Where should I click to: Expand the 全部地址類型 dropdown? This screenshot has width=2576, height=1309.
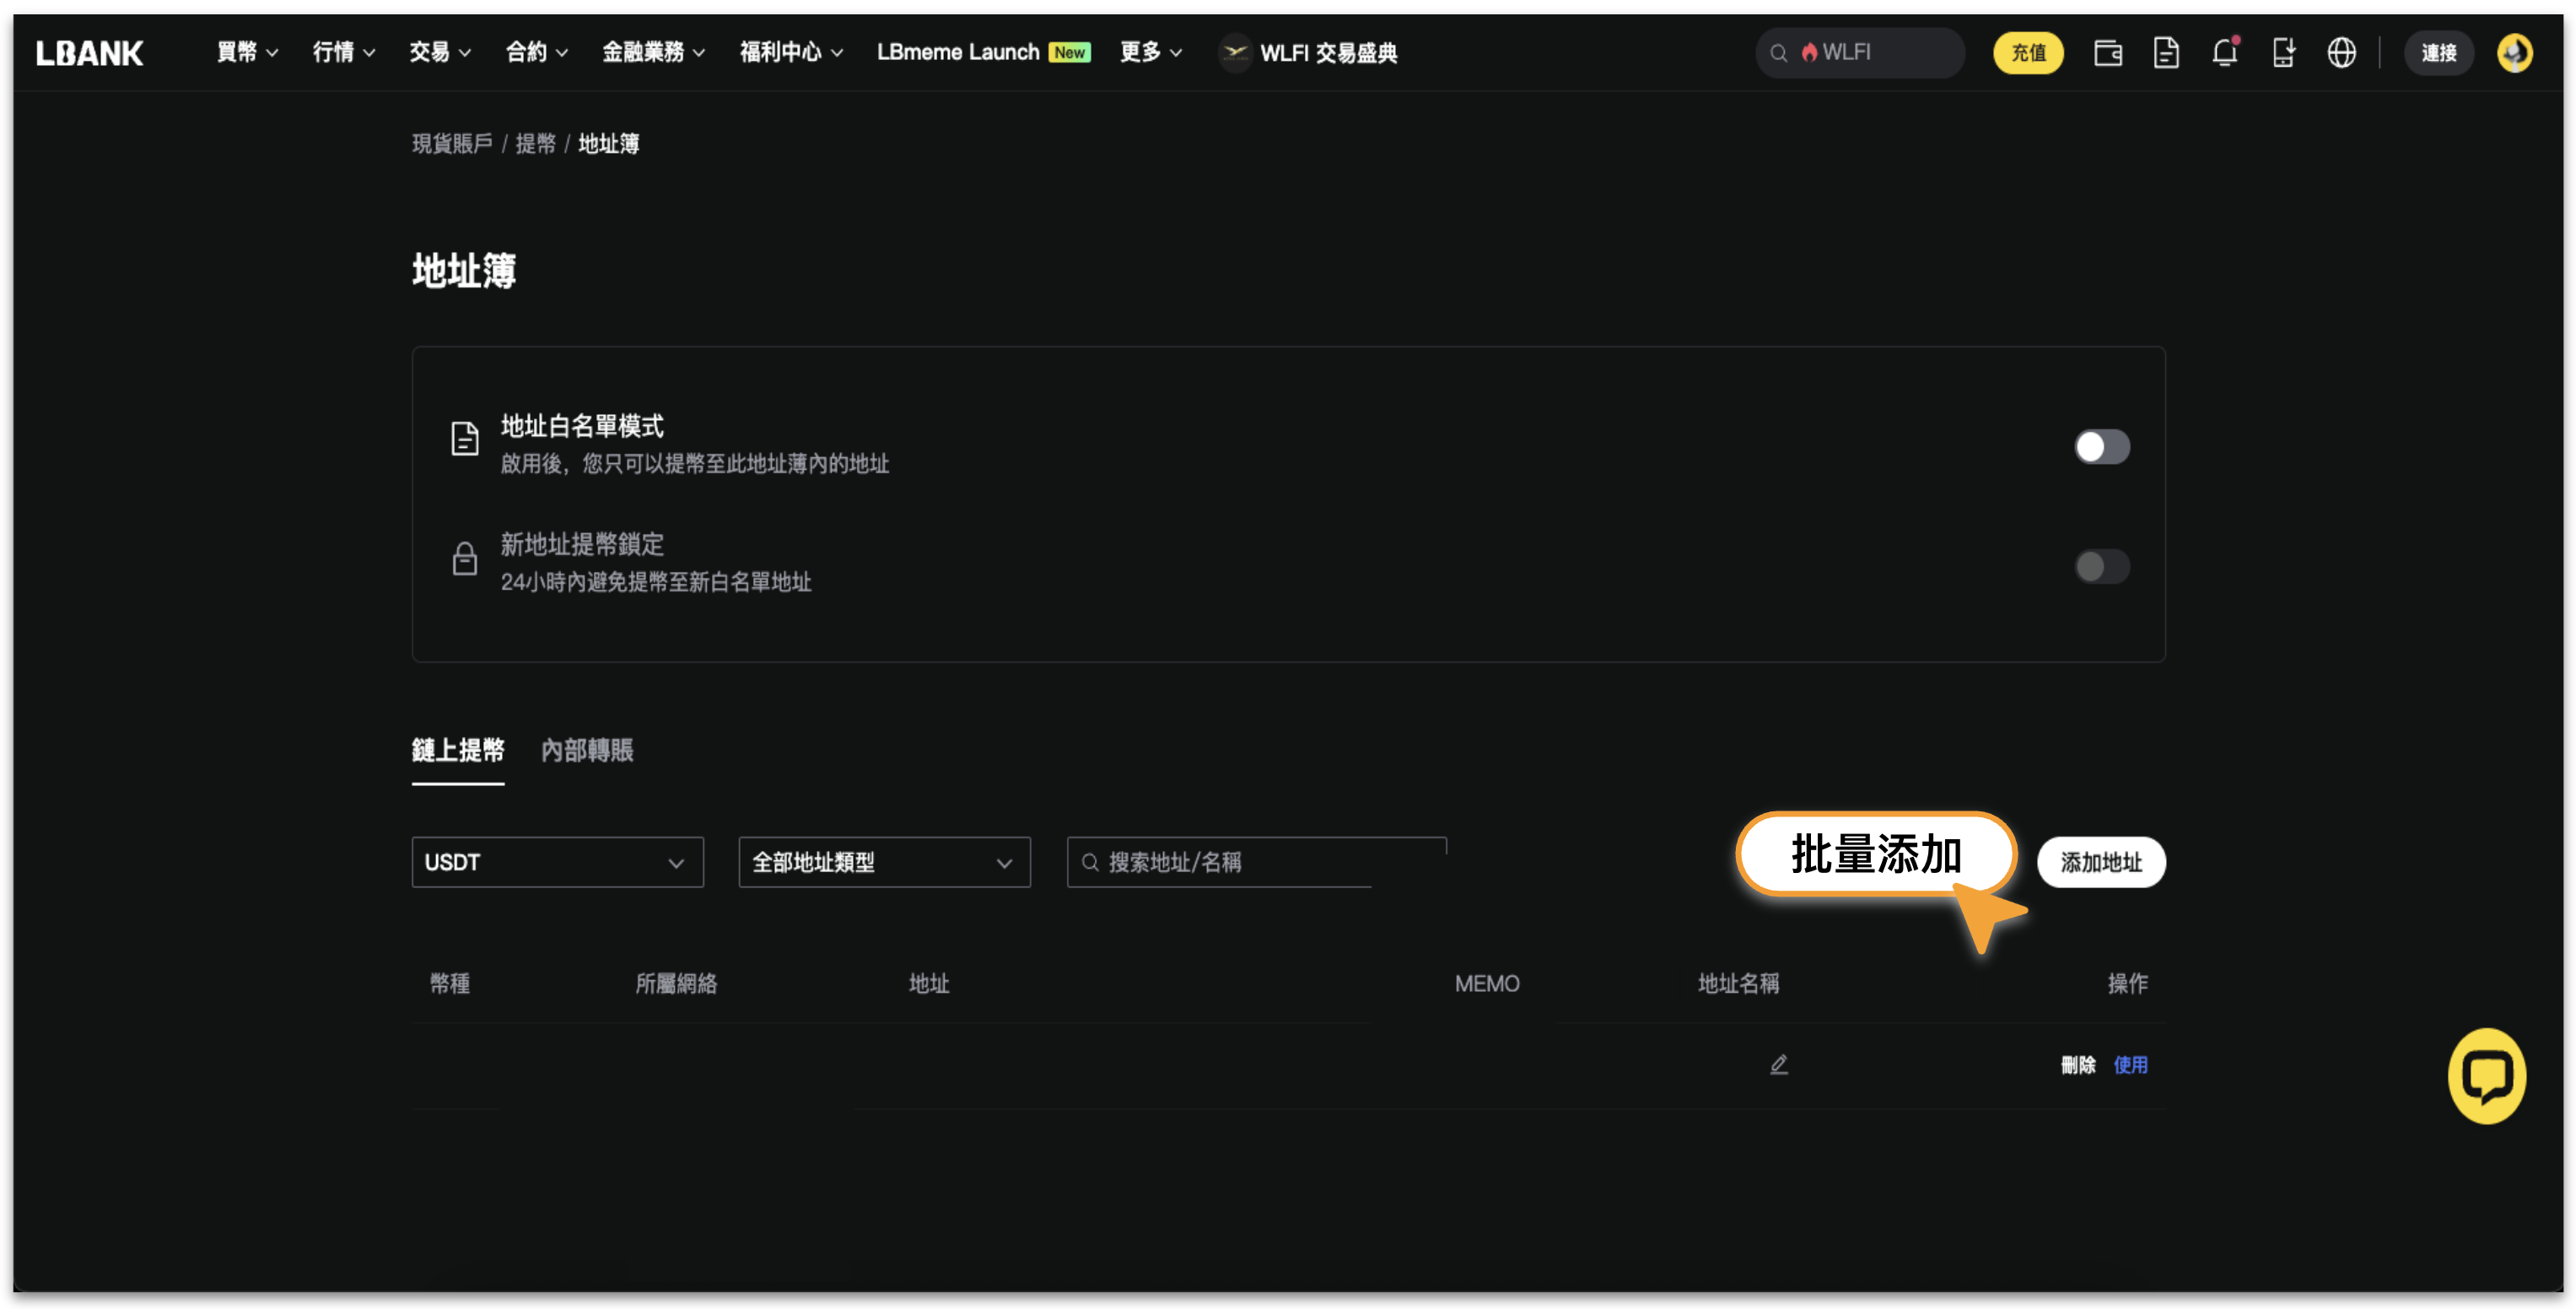pyautogui.click(x=884, y=862)
